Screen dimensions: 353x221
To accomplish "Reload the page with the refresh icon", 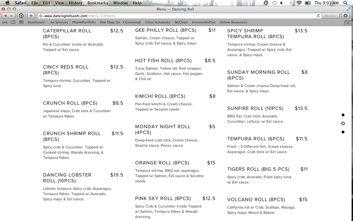I will tap(318, 16).
